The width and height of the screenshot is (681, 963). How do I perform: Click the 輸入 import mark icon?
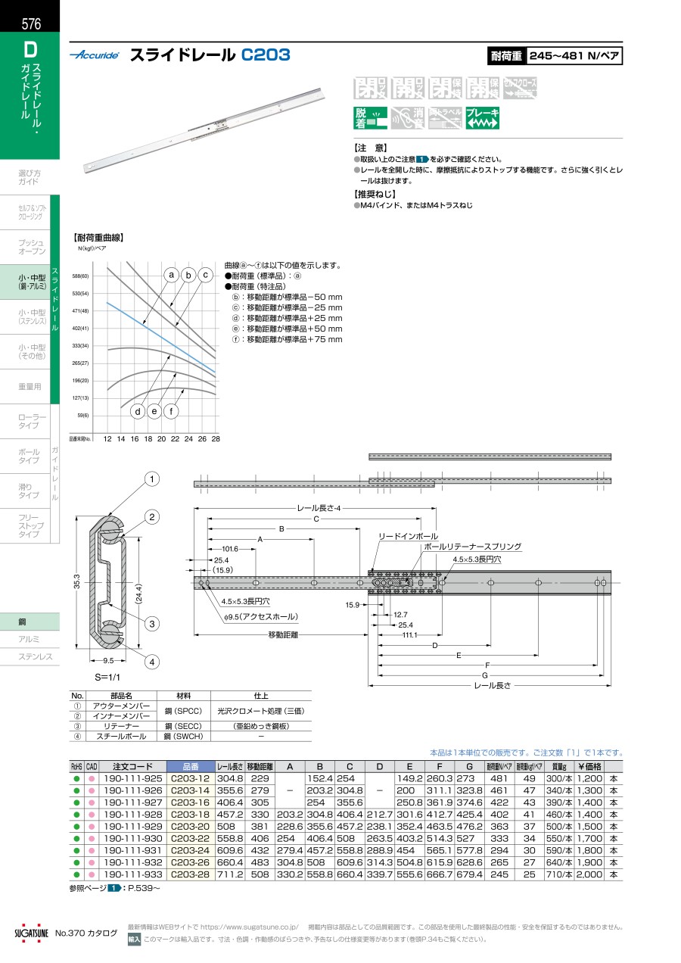click(134, 940)
